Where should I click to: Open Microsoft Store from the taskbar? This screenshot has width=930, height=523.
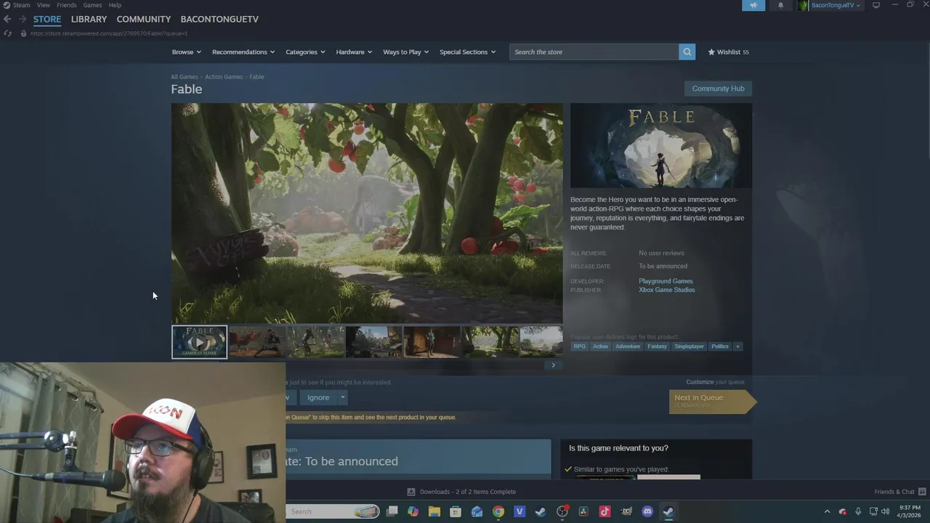point(456,511)
